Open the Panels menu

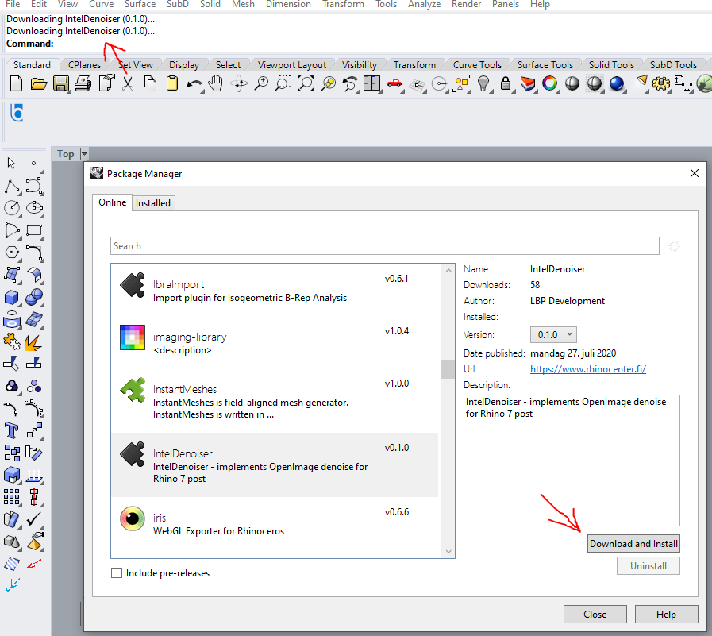tap(506, 5)
